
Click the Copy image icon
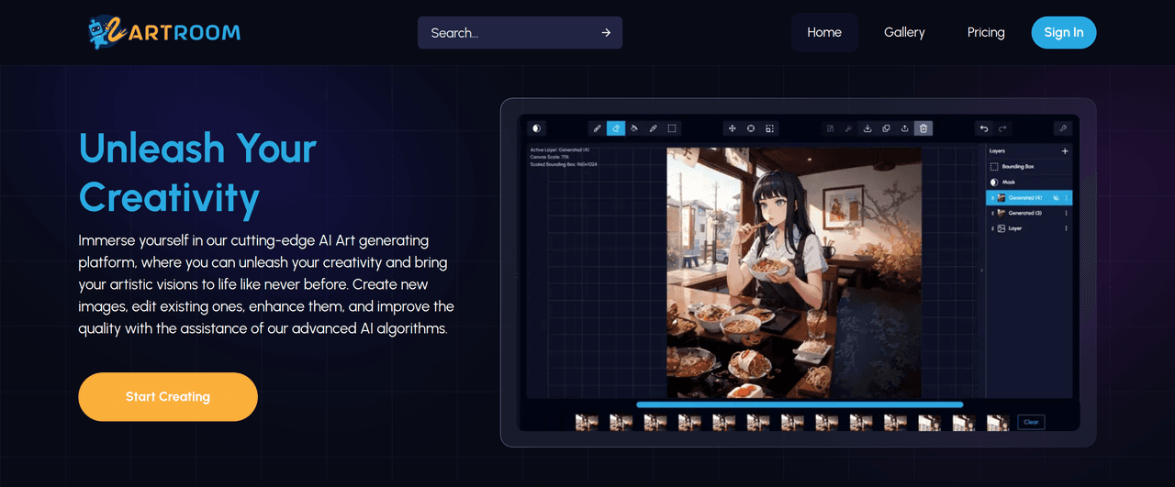886,128
